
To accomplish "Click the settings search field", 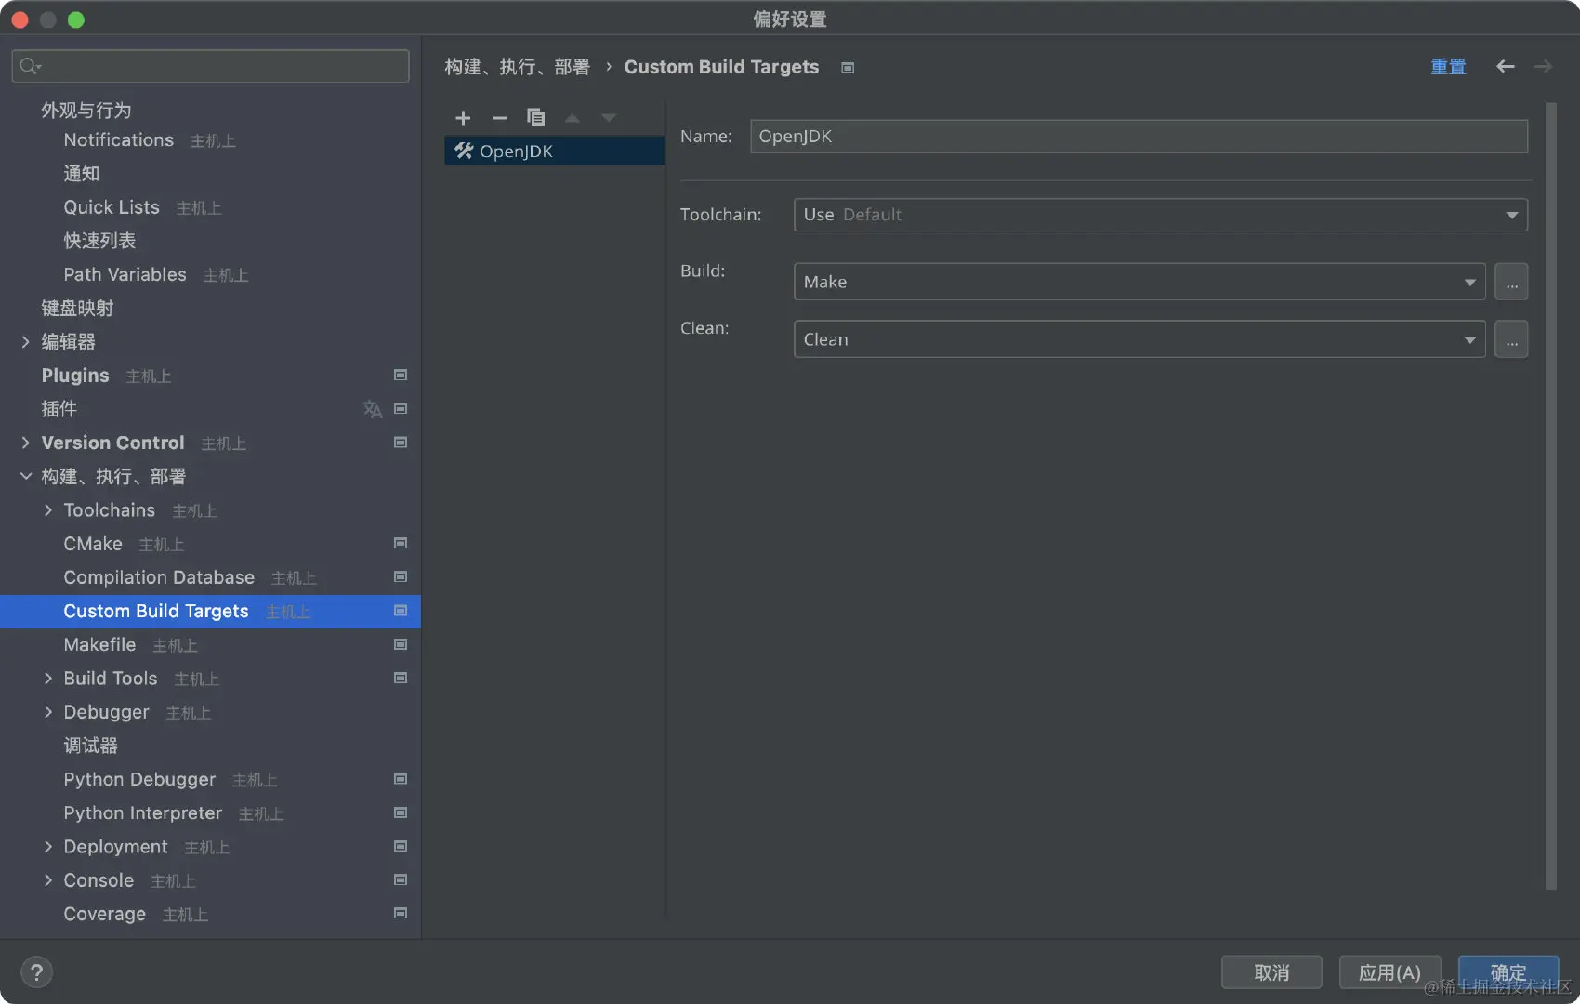I will (x=210, y=66).
